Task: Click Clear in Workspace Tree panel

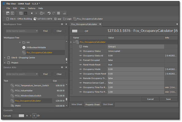Action: tap(59, 31)
